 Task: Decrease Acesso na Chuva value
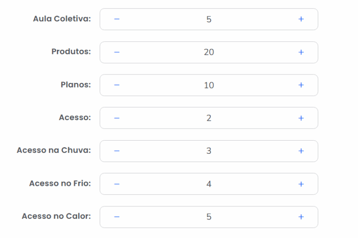click(x=117, y=151)
